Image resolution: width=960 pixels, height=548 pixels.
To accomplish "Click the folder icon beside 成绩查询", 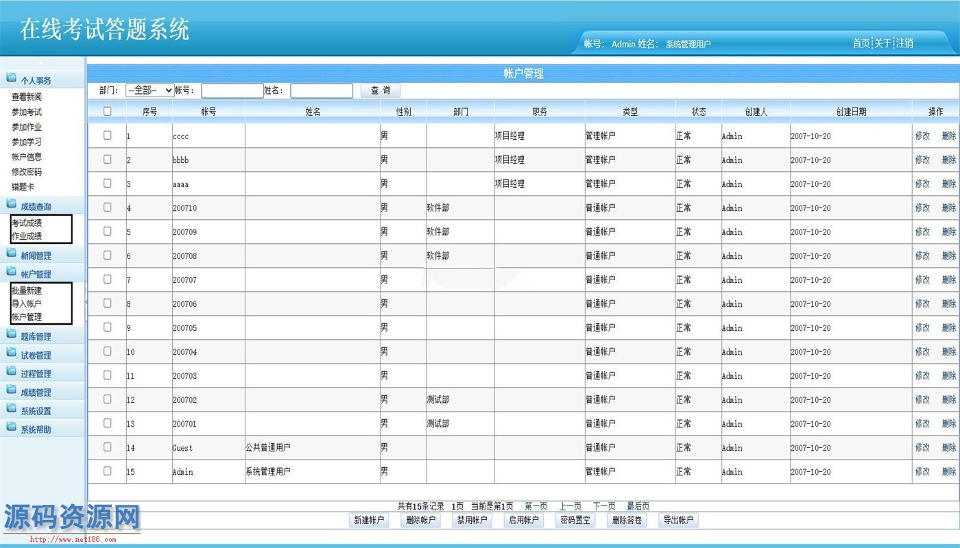I will click(x=11, y=205).
